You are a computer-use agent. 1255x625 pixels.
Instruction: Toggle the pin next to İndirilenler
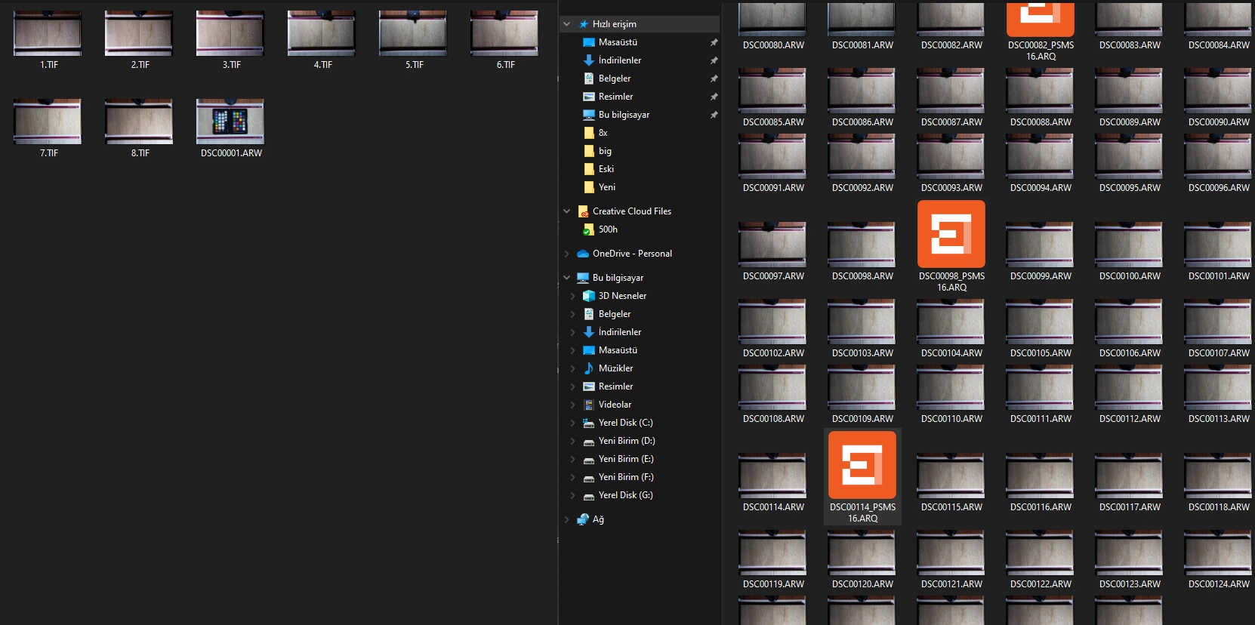coord(714,60)
